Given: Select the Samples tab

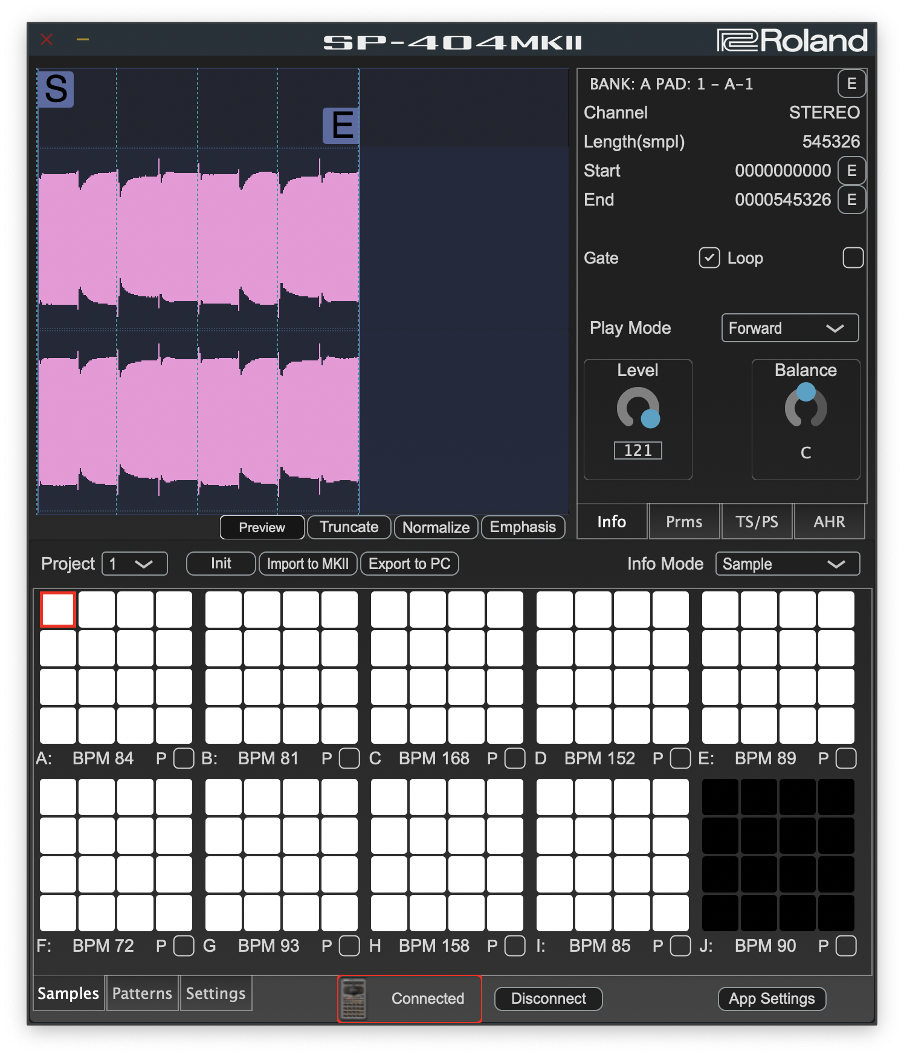Looking at the screenshot, I should pyautogui.click(x=68, y=993).
